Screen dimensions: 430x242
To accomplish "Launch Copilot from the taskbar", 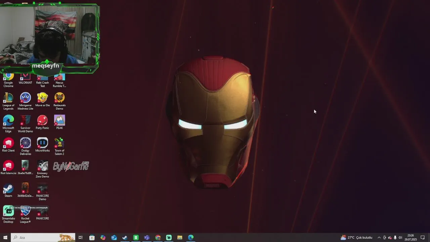I will coord(103,238).
